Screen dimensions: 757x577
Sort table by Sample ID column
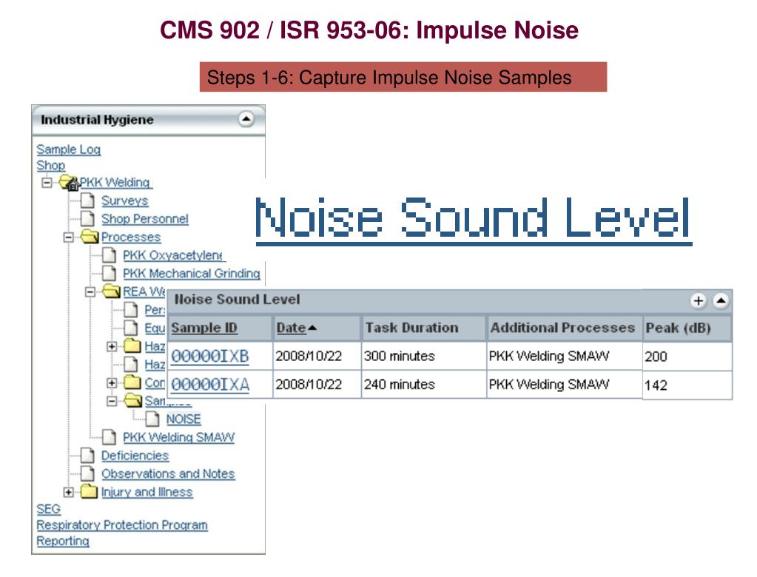[203, 328]
